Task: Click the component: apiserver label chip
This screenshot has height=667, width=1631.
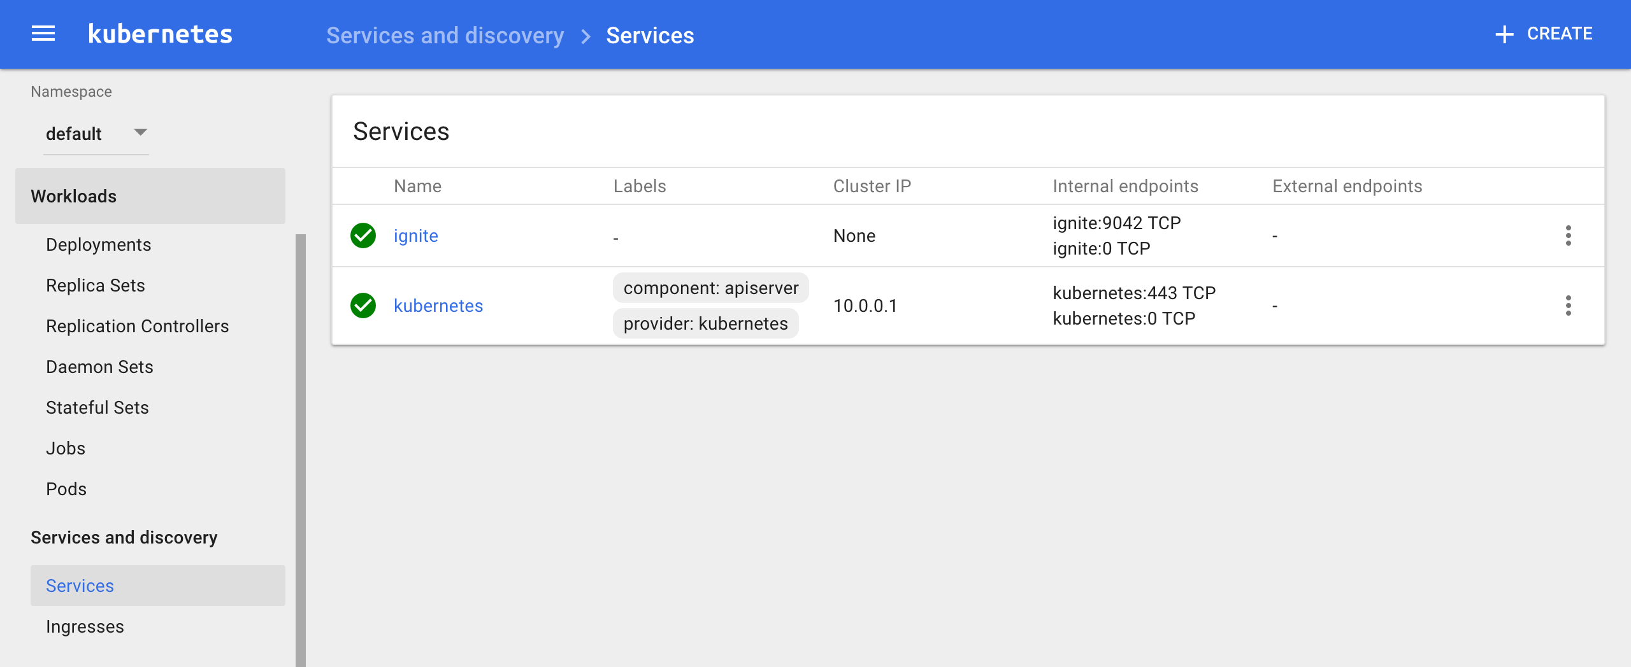Action: pyautogui.click(x=711, y=288)
